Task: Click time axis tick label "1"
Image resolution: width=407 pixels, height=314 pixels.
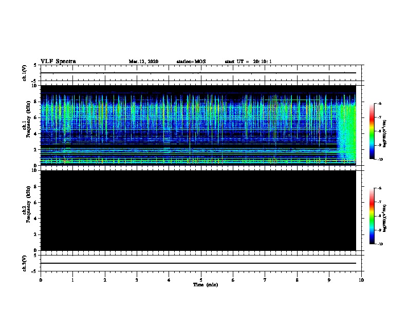Action: 72,280
